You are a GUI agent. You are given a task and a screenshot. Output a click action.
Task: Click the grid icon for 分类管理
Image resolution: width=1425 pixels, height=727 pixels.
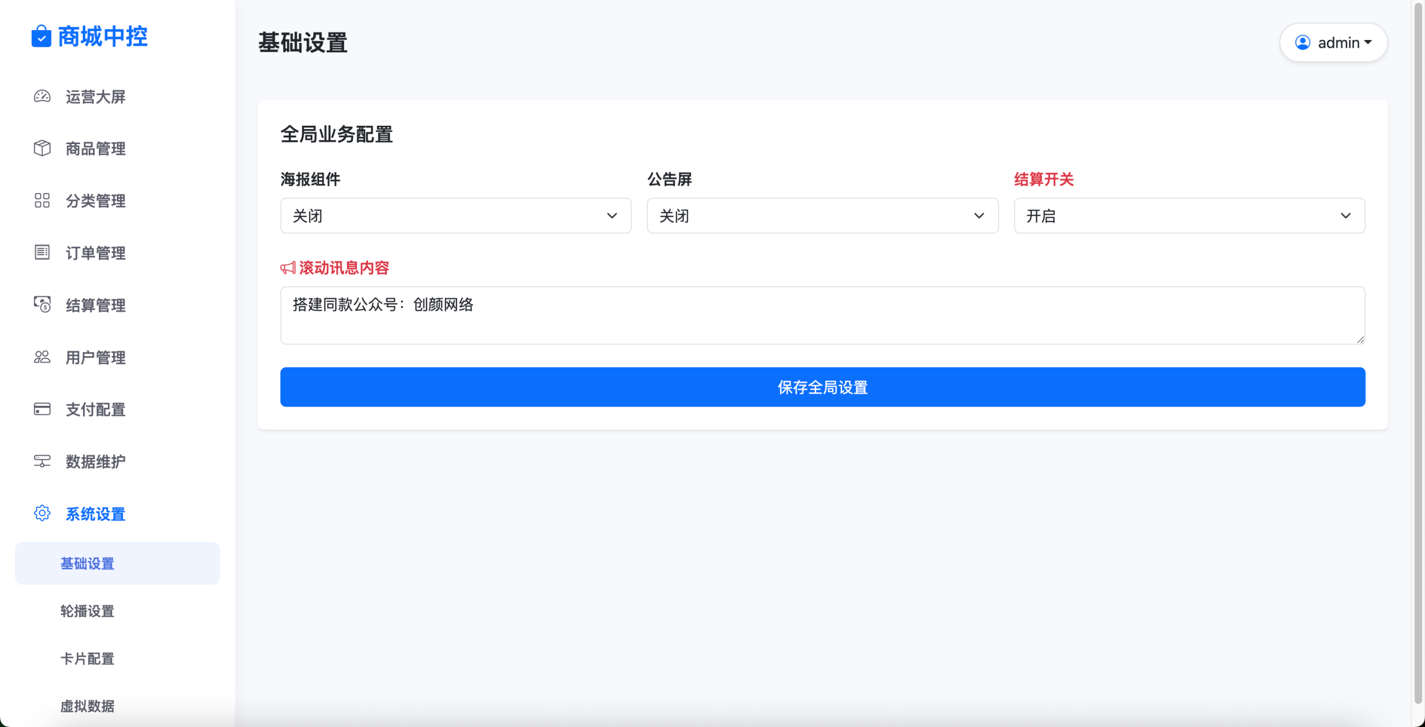[42, 201]
